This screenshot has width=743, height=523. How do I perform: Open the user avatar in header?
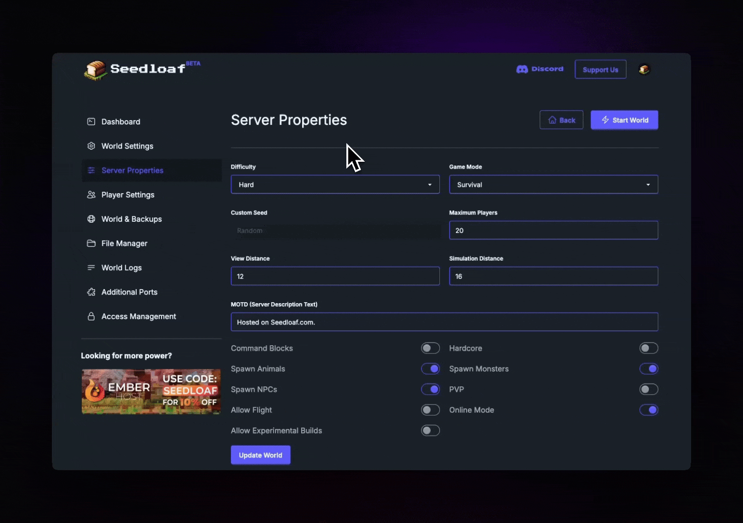pyautogui.click(x=644, y=69)
